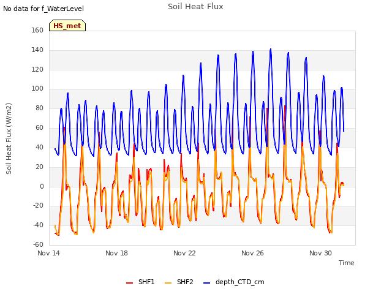Click the Nov 22 x-axis tick label

[184, 253]
